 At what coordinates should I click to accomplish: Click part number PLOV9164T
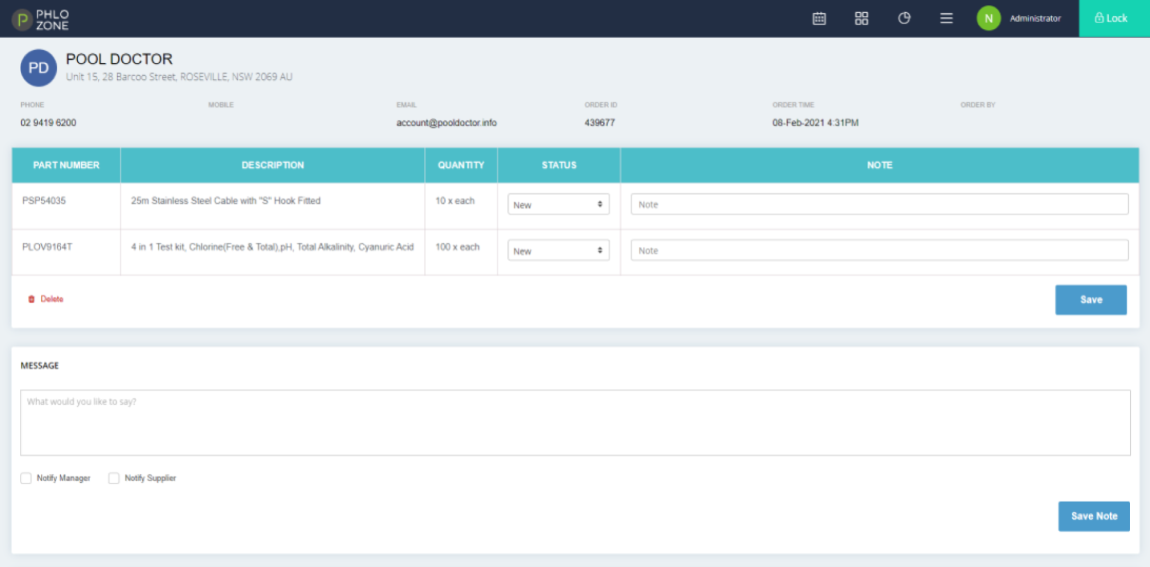(x=47, y=247)
